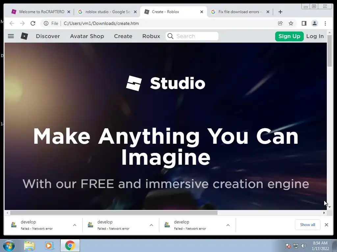Go to Create in navbar
The width and height of the screenshot is (337, 252).
123,36
